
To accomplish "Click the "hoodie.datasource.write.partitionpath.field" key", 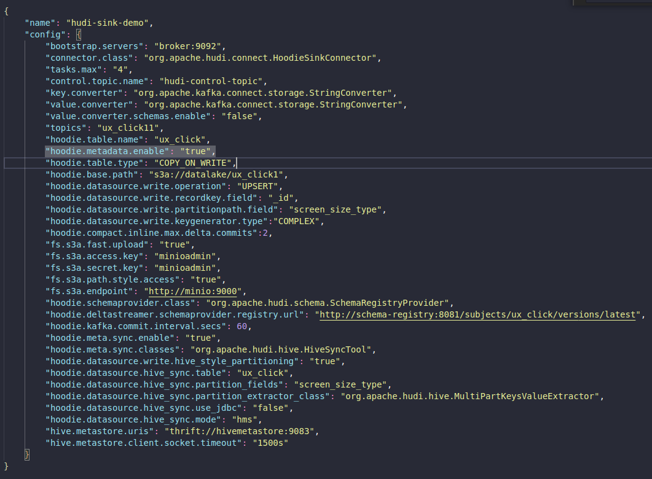I will (x=162, y=209).
